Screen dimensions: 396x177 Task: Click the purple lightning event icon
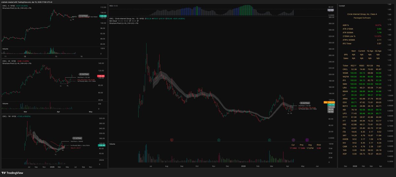293,140
